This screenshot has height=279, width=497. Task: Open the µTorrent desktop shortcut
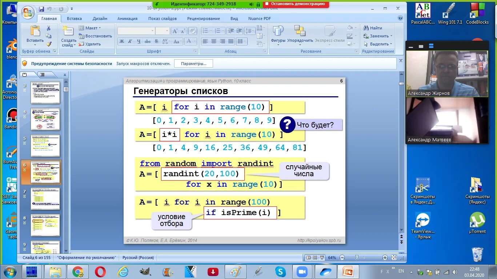[x=477, y=223]
